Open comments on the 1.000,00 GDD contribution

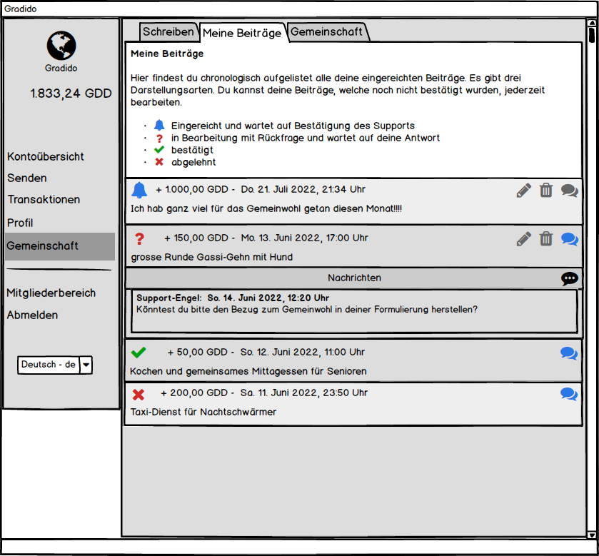pyautogui.click(x=569, y=191)
